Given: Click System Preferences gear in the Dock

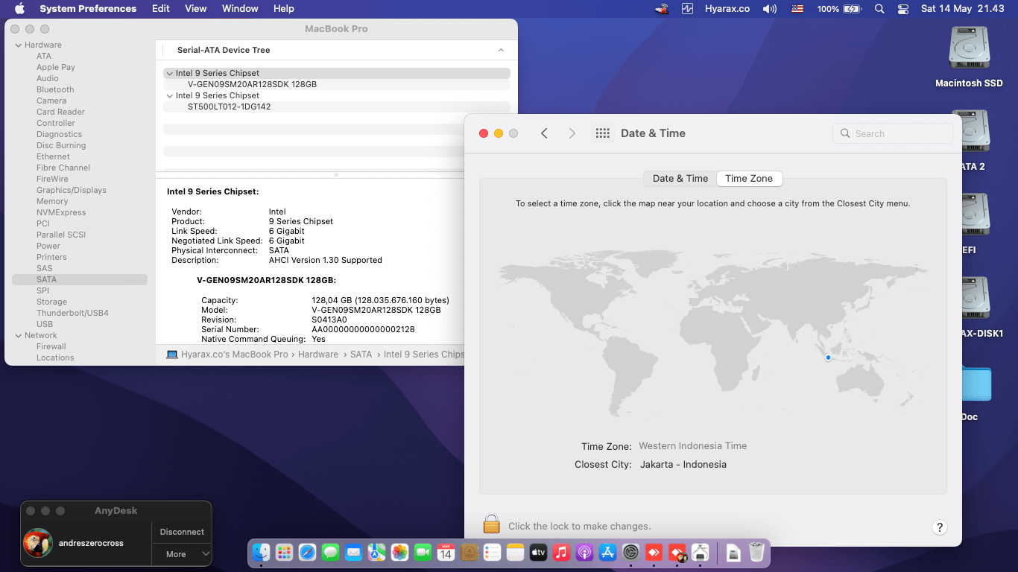Looking at the screenshot, I should click(x=630, y=552).
